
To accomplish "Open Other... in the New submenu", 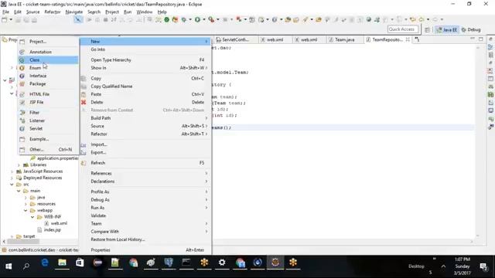I will pyautogui.click(x=48, y=149).
